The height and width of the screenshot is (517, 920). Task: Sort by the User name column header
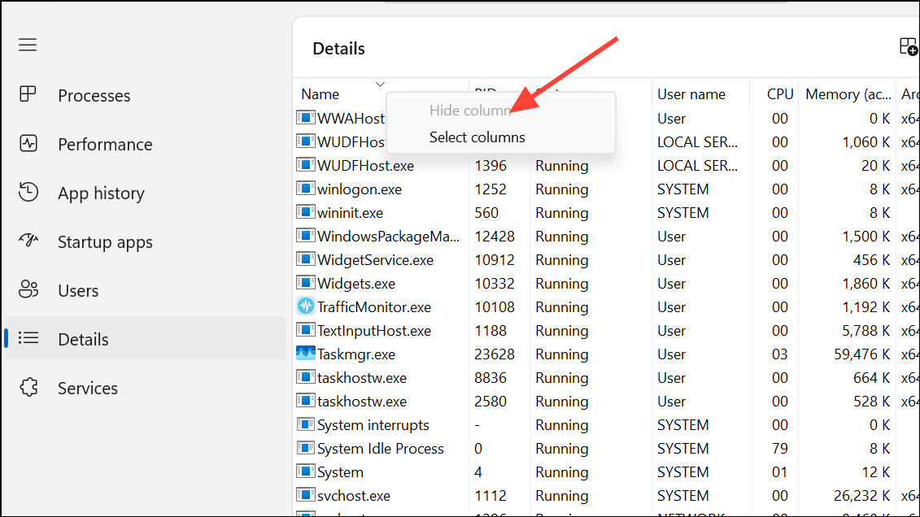(691, 94)
